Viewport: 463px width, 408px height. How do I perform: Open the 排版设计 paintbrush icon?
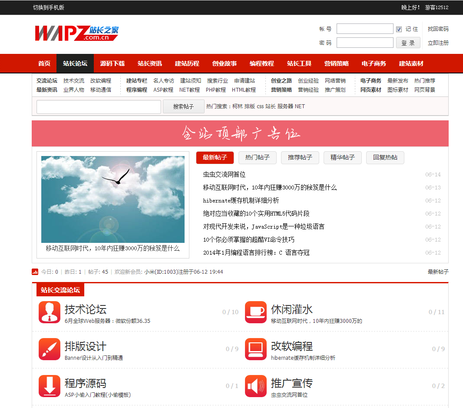(50, 349)
